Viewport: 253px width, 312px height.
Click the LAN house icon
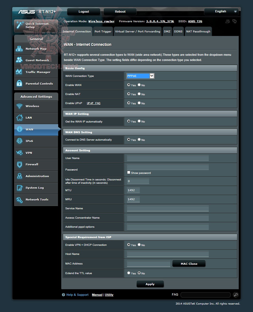[x=20, y=118]
